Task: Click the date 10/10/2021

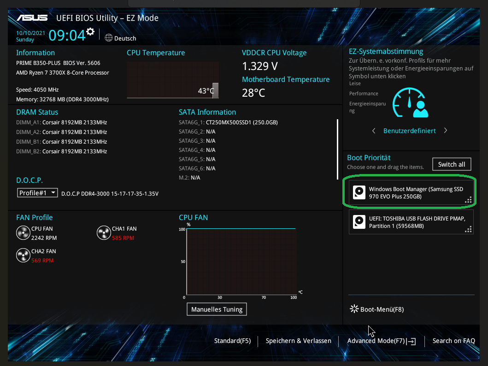Action: point(30,33)
